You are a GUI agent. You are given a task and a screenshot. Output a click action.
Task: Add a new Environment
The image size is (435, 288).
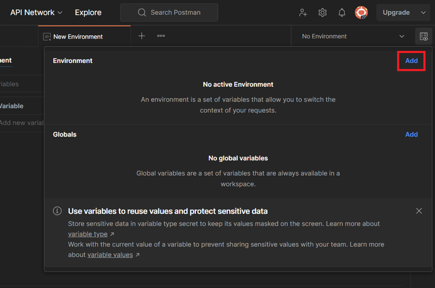[x=411, y=61]
